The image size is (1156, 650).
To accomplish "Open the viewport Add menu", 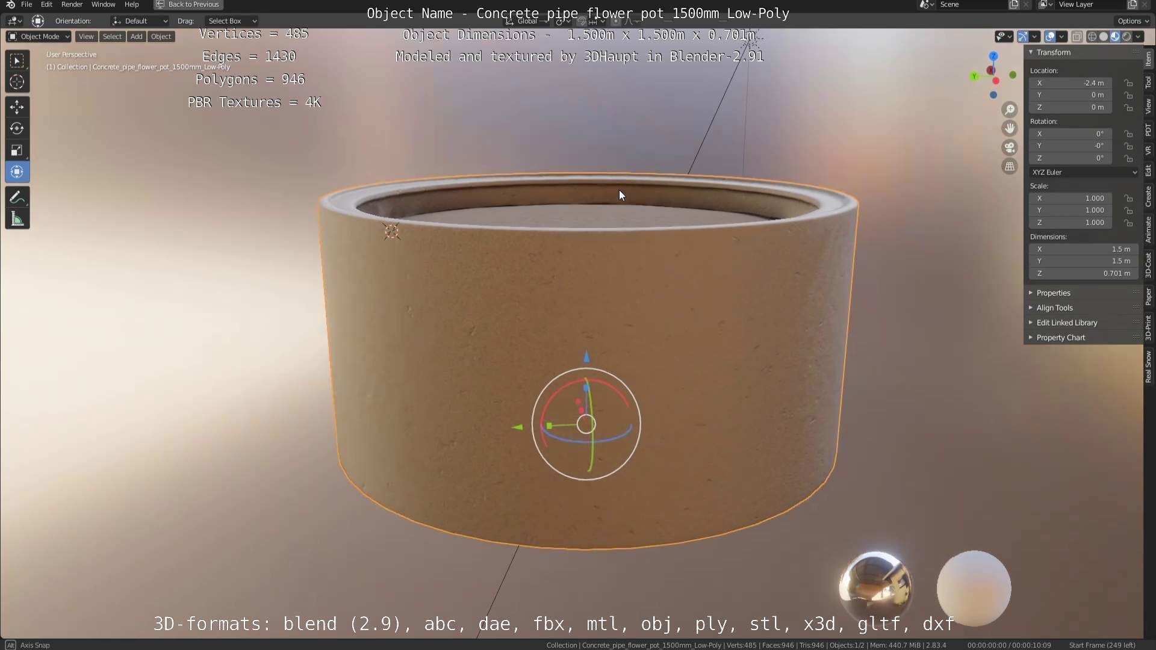I will click(x=137, y=37).
